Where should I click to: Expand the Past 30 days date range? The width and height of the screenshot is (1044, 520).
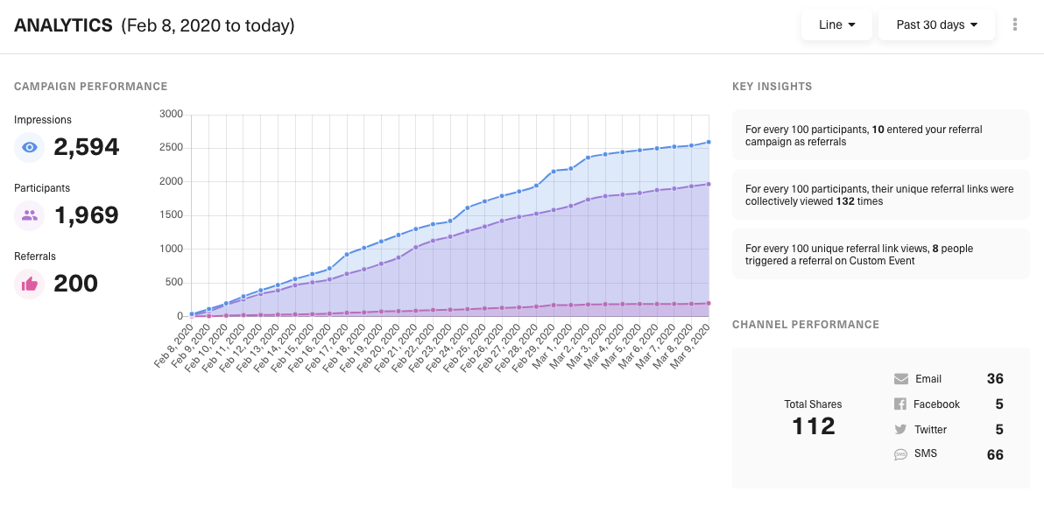click(936, 25)
